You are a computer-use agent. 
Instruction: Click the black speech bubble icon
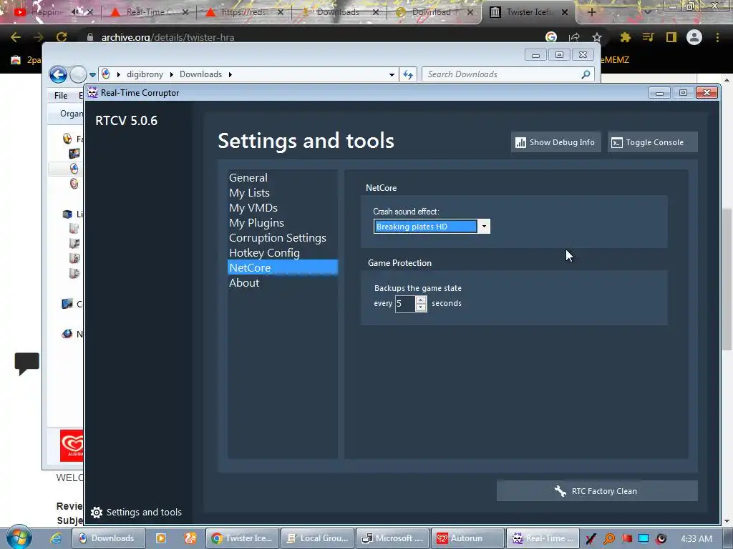(x=27, y=364)
